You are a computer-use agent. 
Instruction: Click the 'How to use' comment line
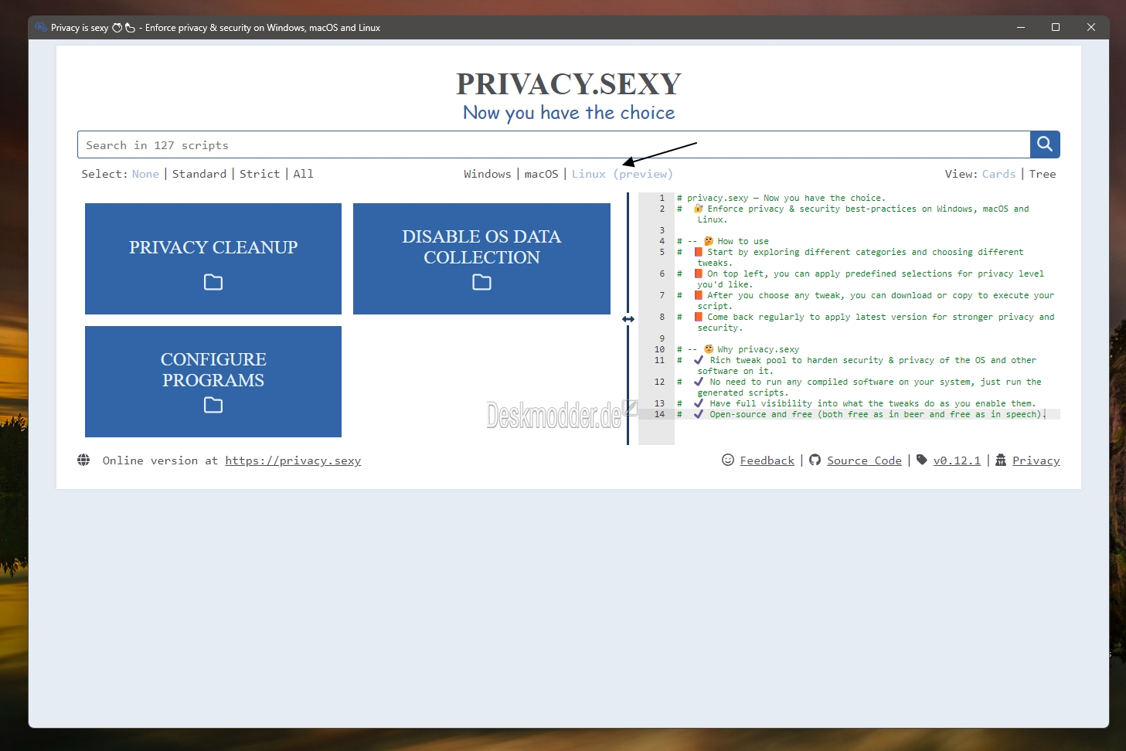tap(723, 241)
